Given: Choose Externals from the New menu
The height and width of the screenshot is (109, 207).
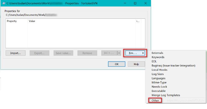Looking at the screenshot, I should 157,53.
